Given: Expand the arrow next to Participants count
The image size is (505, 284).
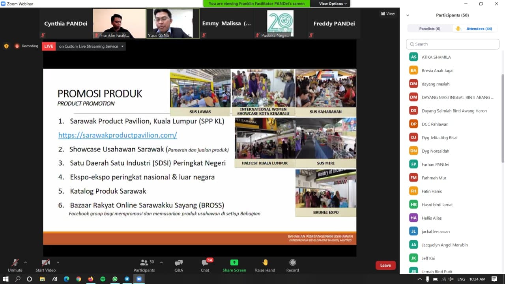Looking at the screenshot, I should [161, 262].
